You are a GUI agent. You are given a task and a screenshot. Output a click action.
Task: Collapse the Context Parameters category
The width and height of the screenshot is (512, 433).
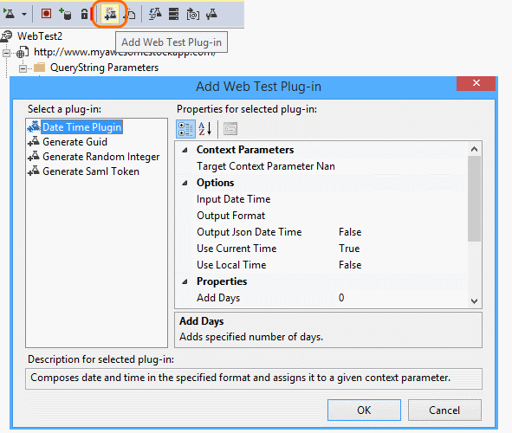(x=185, y=150)
